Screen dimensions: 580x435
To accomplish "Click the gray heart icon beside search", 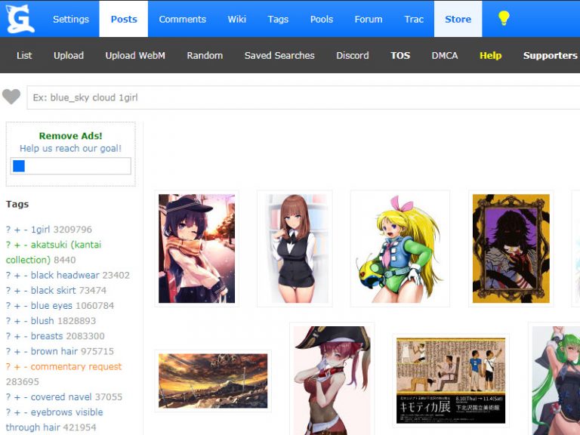I will coord(11,97).
